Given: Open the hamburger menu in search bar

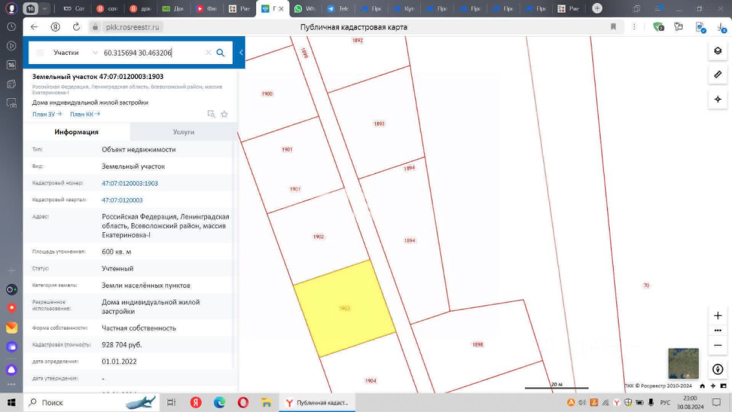Looking at the screenshot, I should [x=40, y=53].
